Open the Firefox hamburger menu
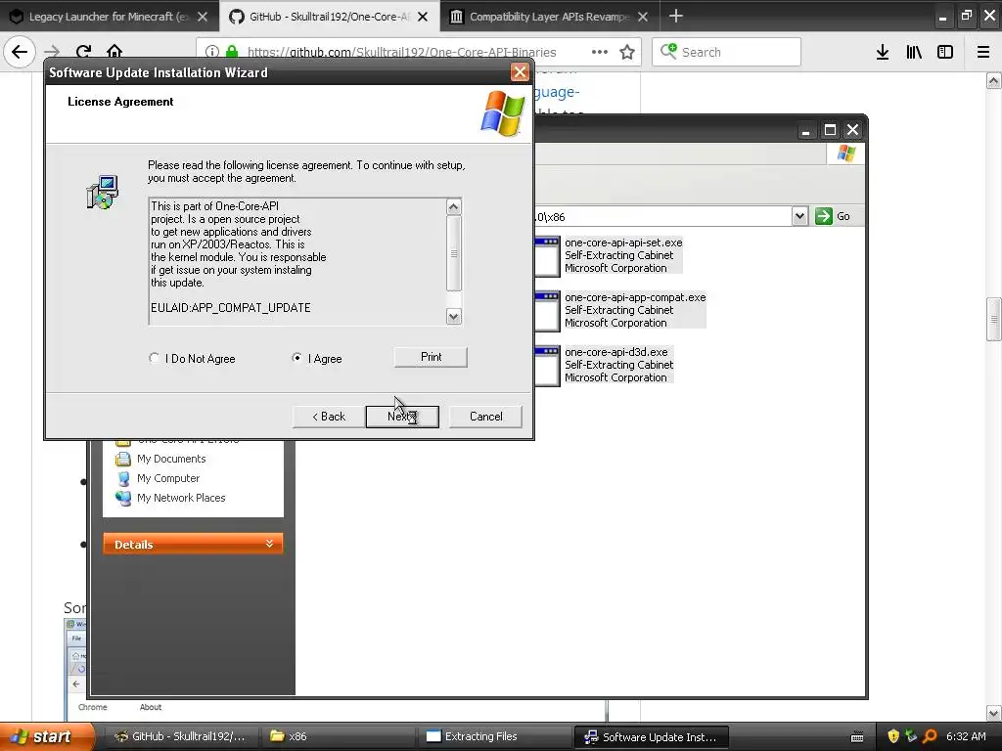1002x751 pixels. coord(983,52)
